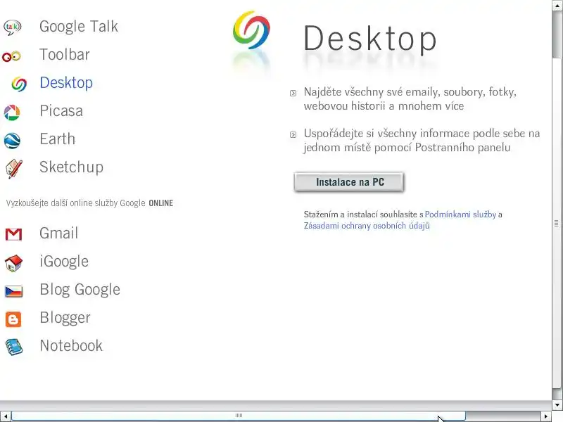
Task: Click the horizontal scrollbar right arrow
Action: point(546,416)
